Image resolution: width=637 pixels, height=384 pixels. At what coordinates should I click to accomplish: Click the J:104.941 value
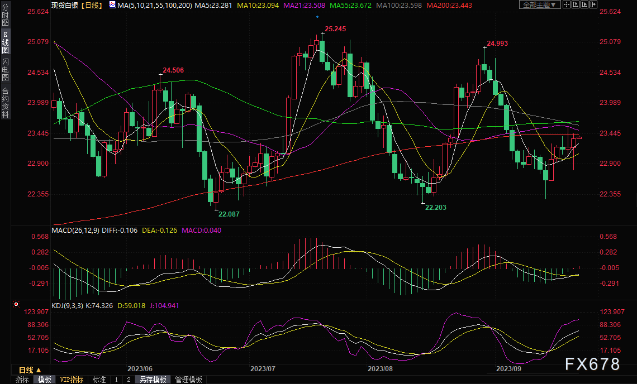[164, 305]
